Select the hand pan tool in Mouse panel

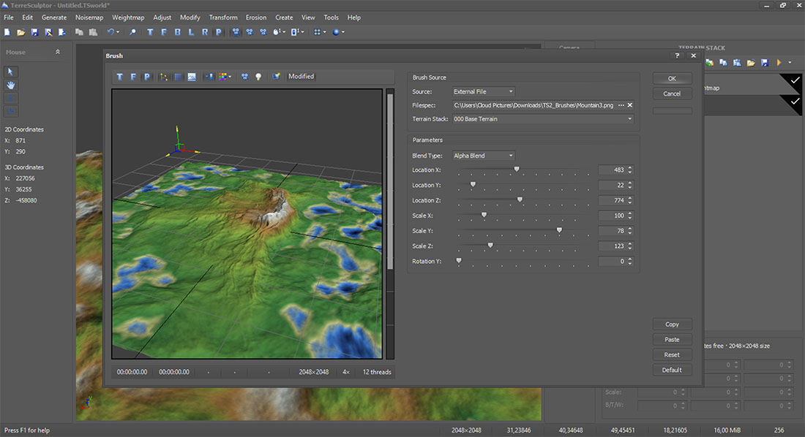[x=12, y=85]
